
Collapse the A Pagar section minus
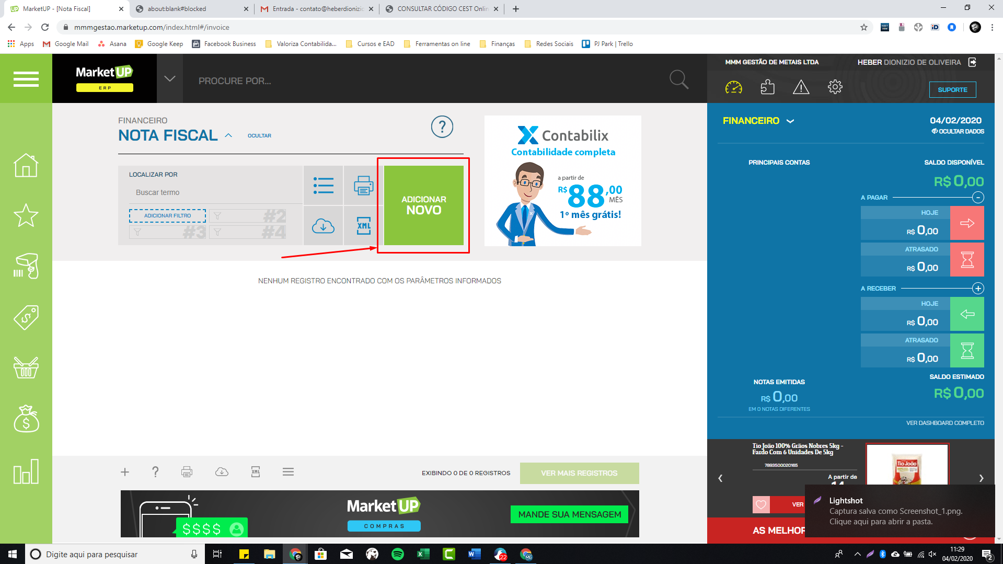coord(978,198)
